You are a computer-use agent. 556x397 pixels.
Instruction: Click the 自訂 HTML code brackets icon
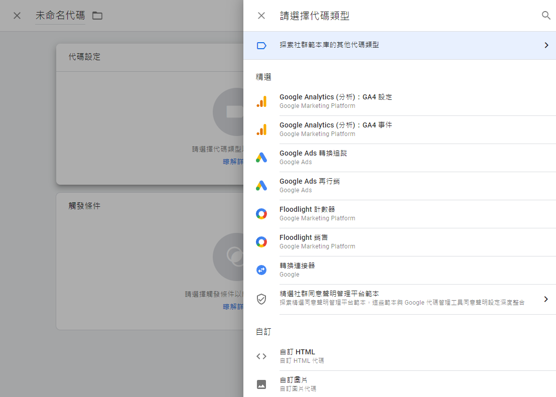[261, 356]
